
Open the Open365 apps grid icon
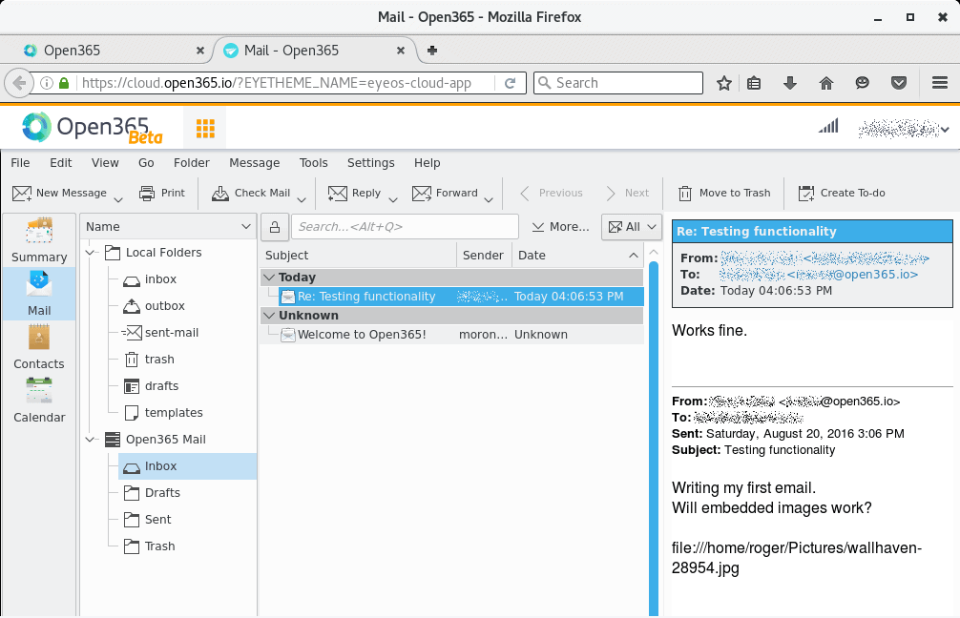204,128
